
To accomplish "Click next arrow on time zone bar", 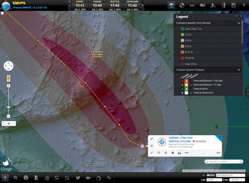I will tap(143, 5).
